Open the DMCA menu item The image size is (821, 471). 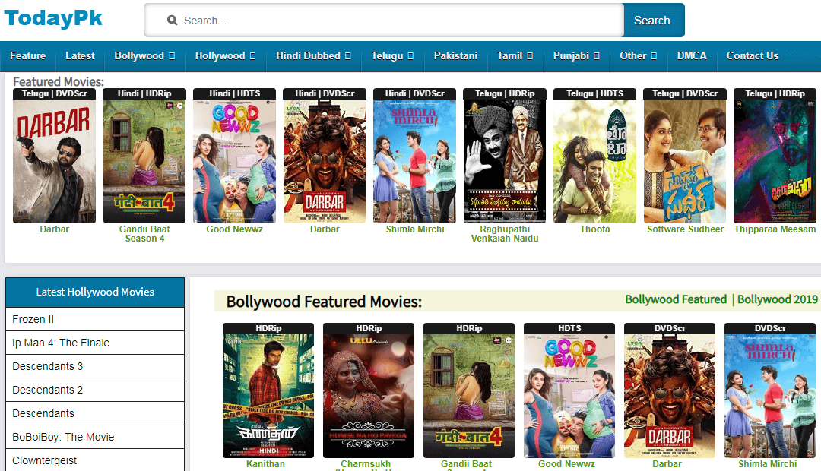coord(692,56)
